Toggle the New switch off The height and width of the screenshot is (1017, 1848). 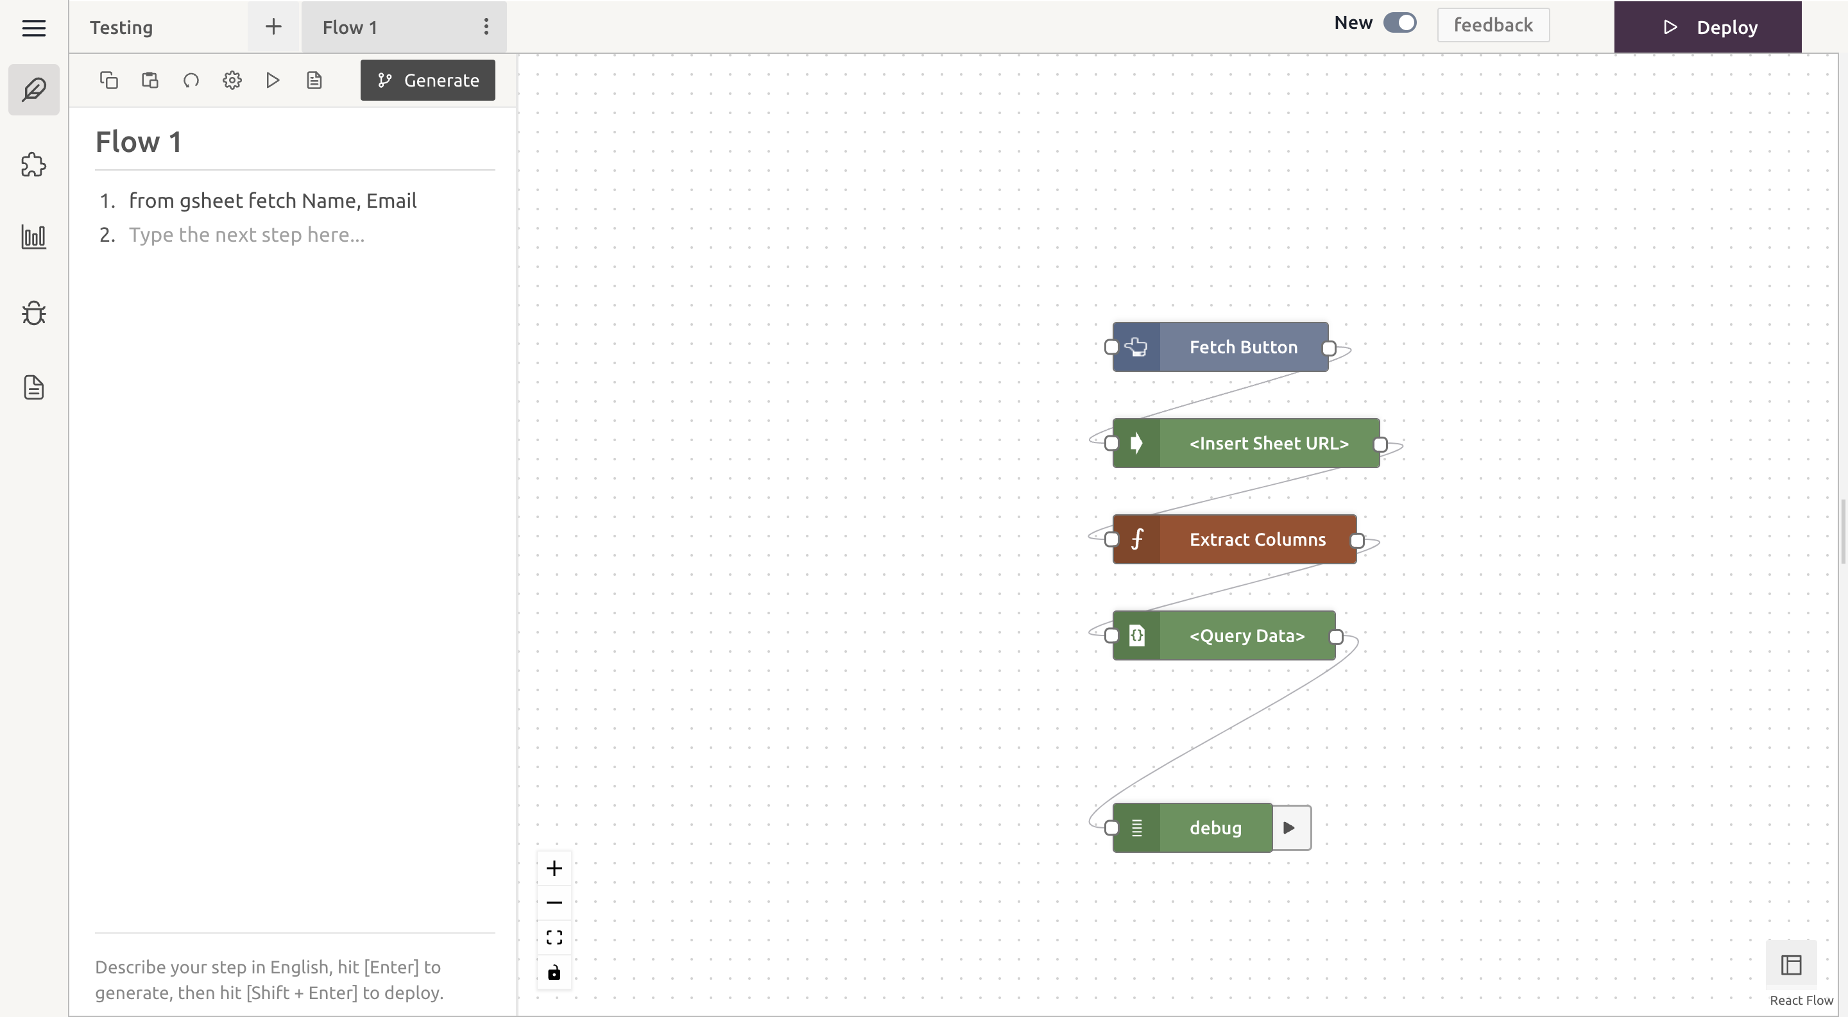[x=1399, y=23]
